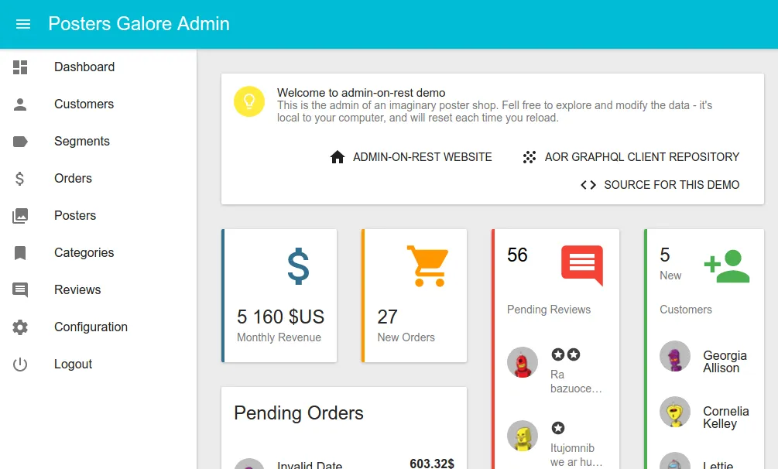This screenshot has height=469, width=778.
Task: Open AOR GraphQL Client Repository link
Action: coord(631,157)
